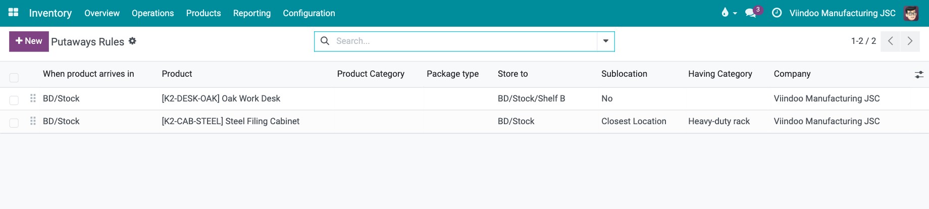Click the Putaways Rules breadcrumb title

pyautogui.click(x=87, y=42)
